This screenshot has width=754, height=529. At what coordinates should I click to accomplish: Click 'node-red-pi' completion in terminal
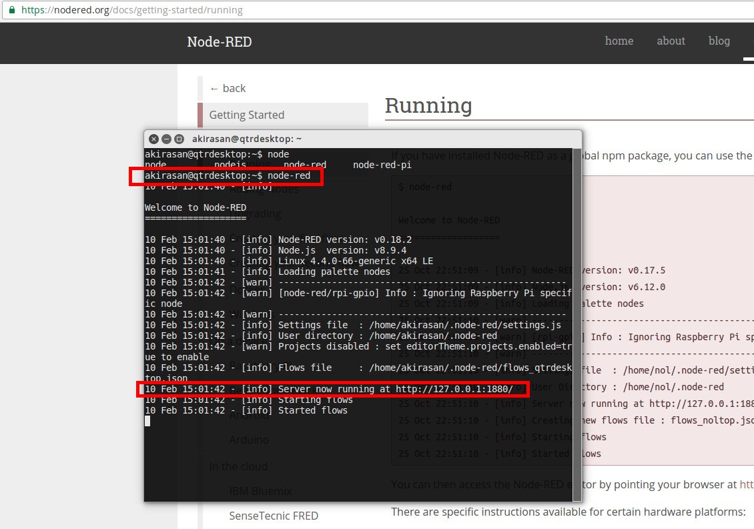[382, 165]
